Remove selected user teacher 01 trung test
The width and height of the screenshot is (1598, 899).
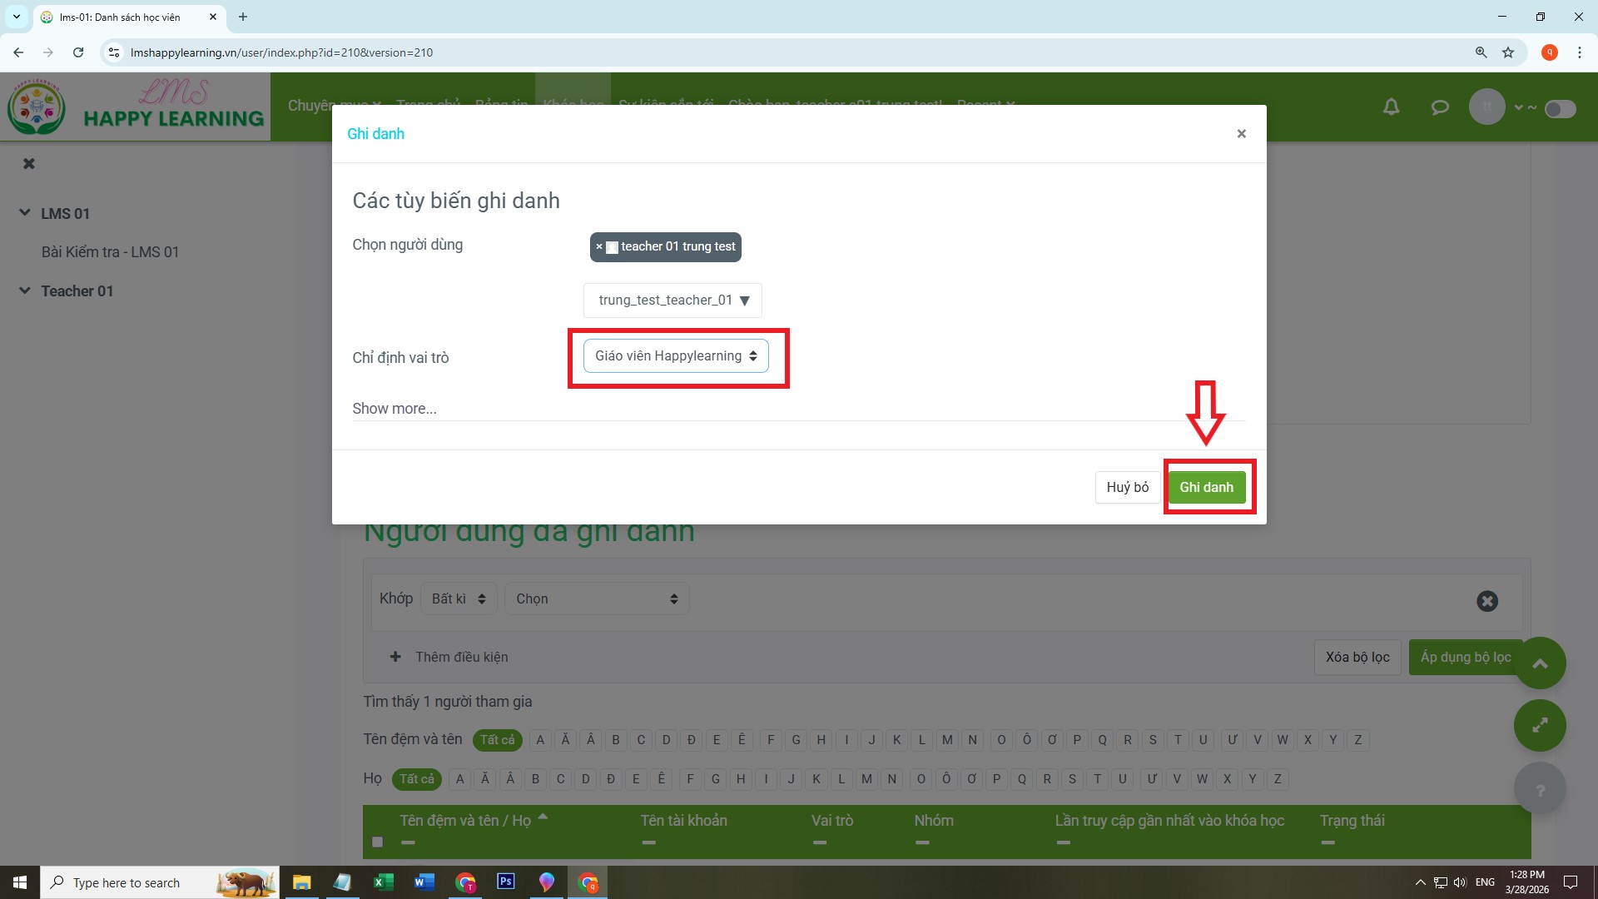pyautogui.click(x=599, y=246)
